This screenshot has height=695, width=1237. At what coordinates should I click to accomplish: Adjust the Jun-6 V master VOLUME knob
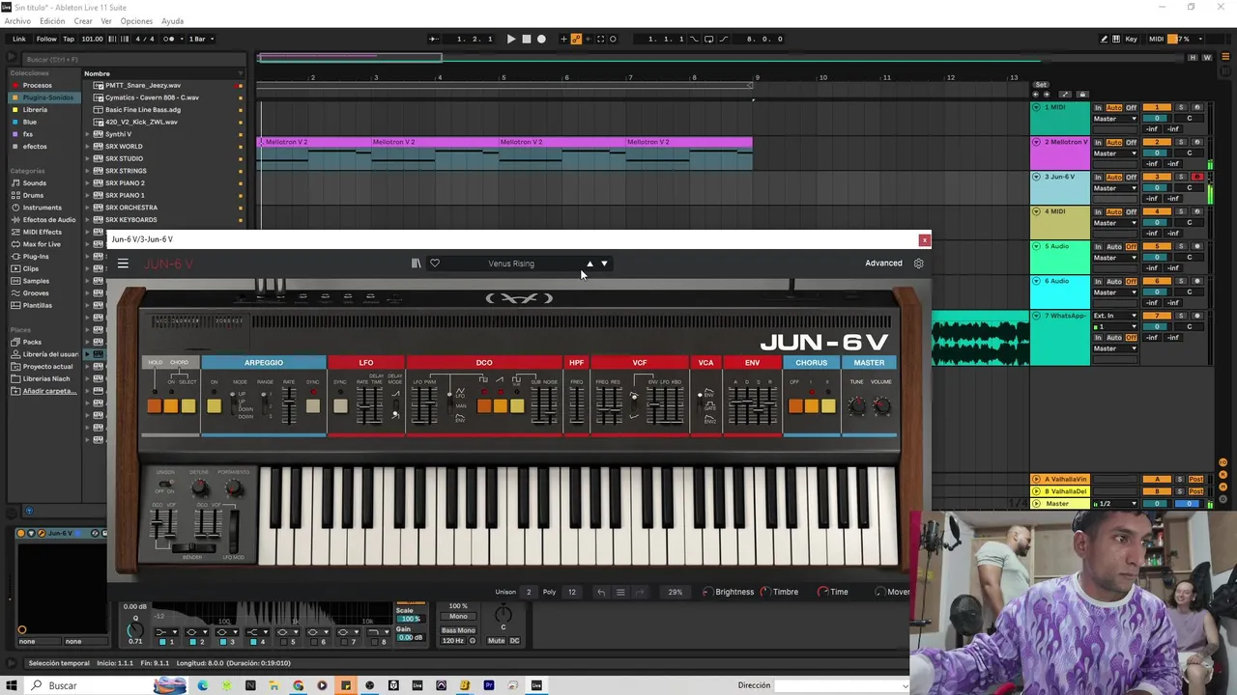pos(881,406)
